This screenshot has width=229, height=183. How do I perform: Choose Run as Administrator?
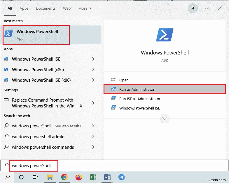[x=165, y=89]
